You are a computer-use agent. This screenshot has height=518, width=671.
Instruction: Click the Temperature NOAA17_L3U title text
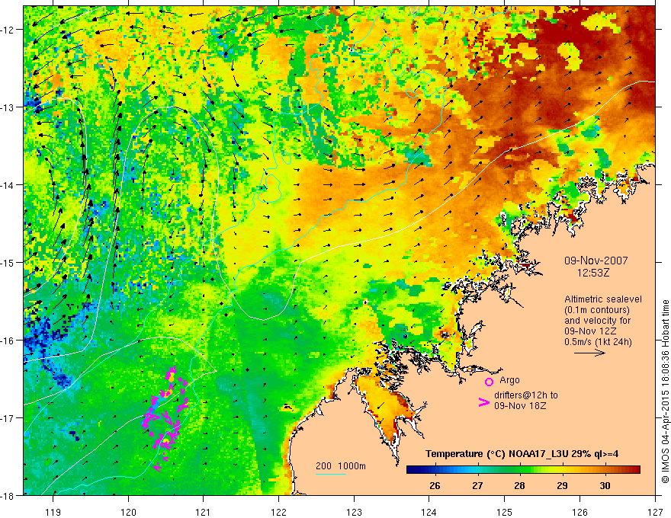522,454
